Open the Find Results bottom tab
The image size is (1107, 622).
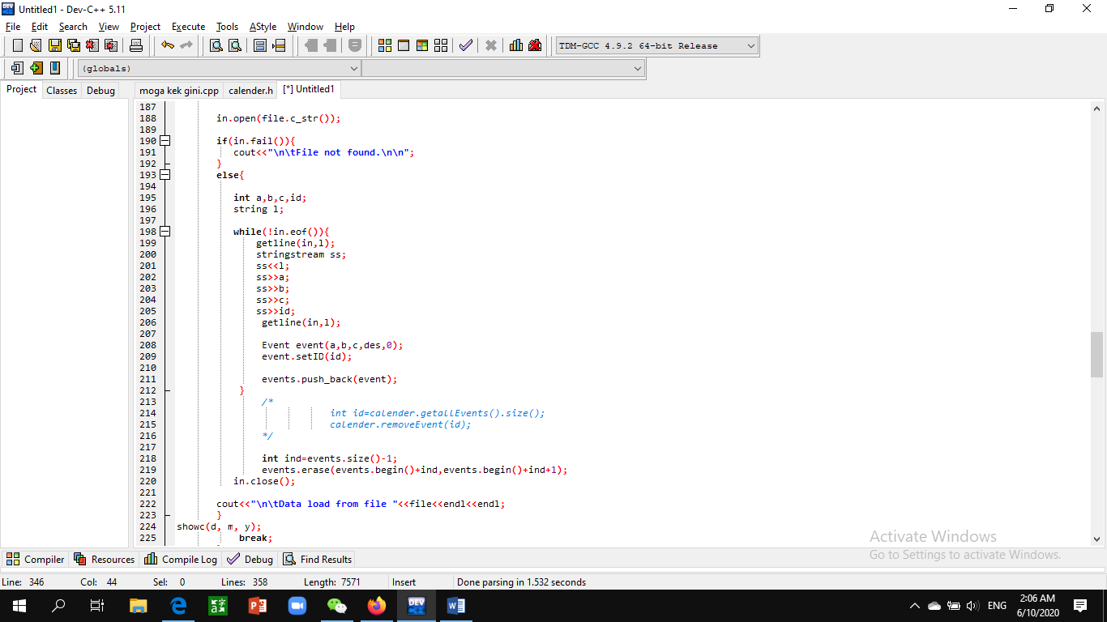pyautogui.click(x=317, y=559)
